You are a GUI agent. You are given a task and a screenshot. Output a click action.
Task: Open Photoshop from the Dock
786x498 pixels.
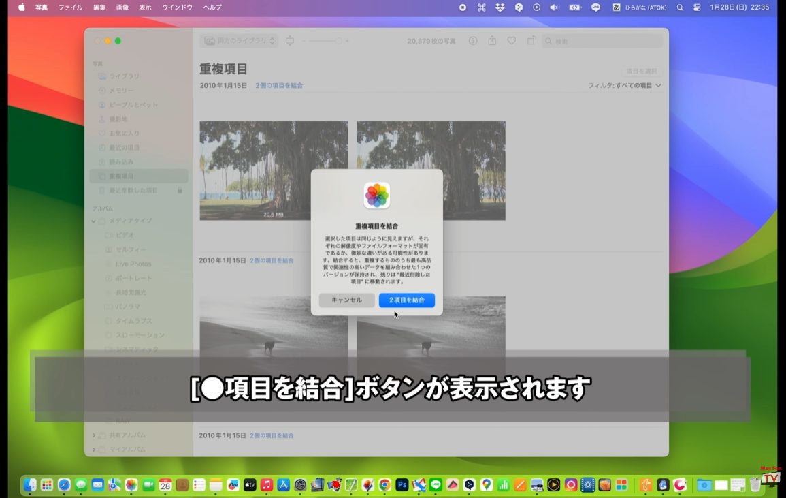click(402, 484)
